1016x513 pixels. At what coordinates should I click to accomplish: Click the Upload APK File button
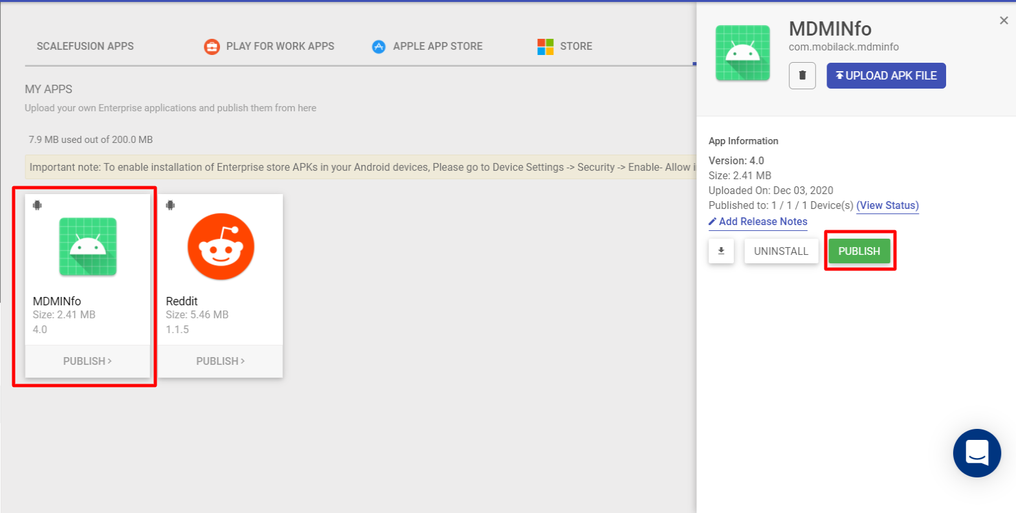[886, 76]
